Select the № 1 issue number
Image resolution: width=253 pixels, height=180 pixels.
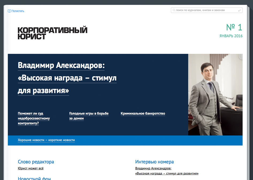pos(234,27)
